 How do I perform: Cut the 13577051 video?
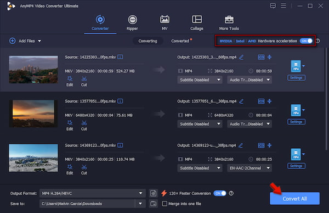84,126
